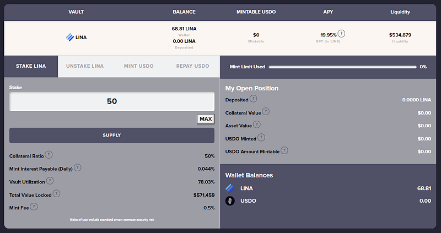
Task: Click the 0.00 USDO wallet balance
Action: click(x=425, y=201)
